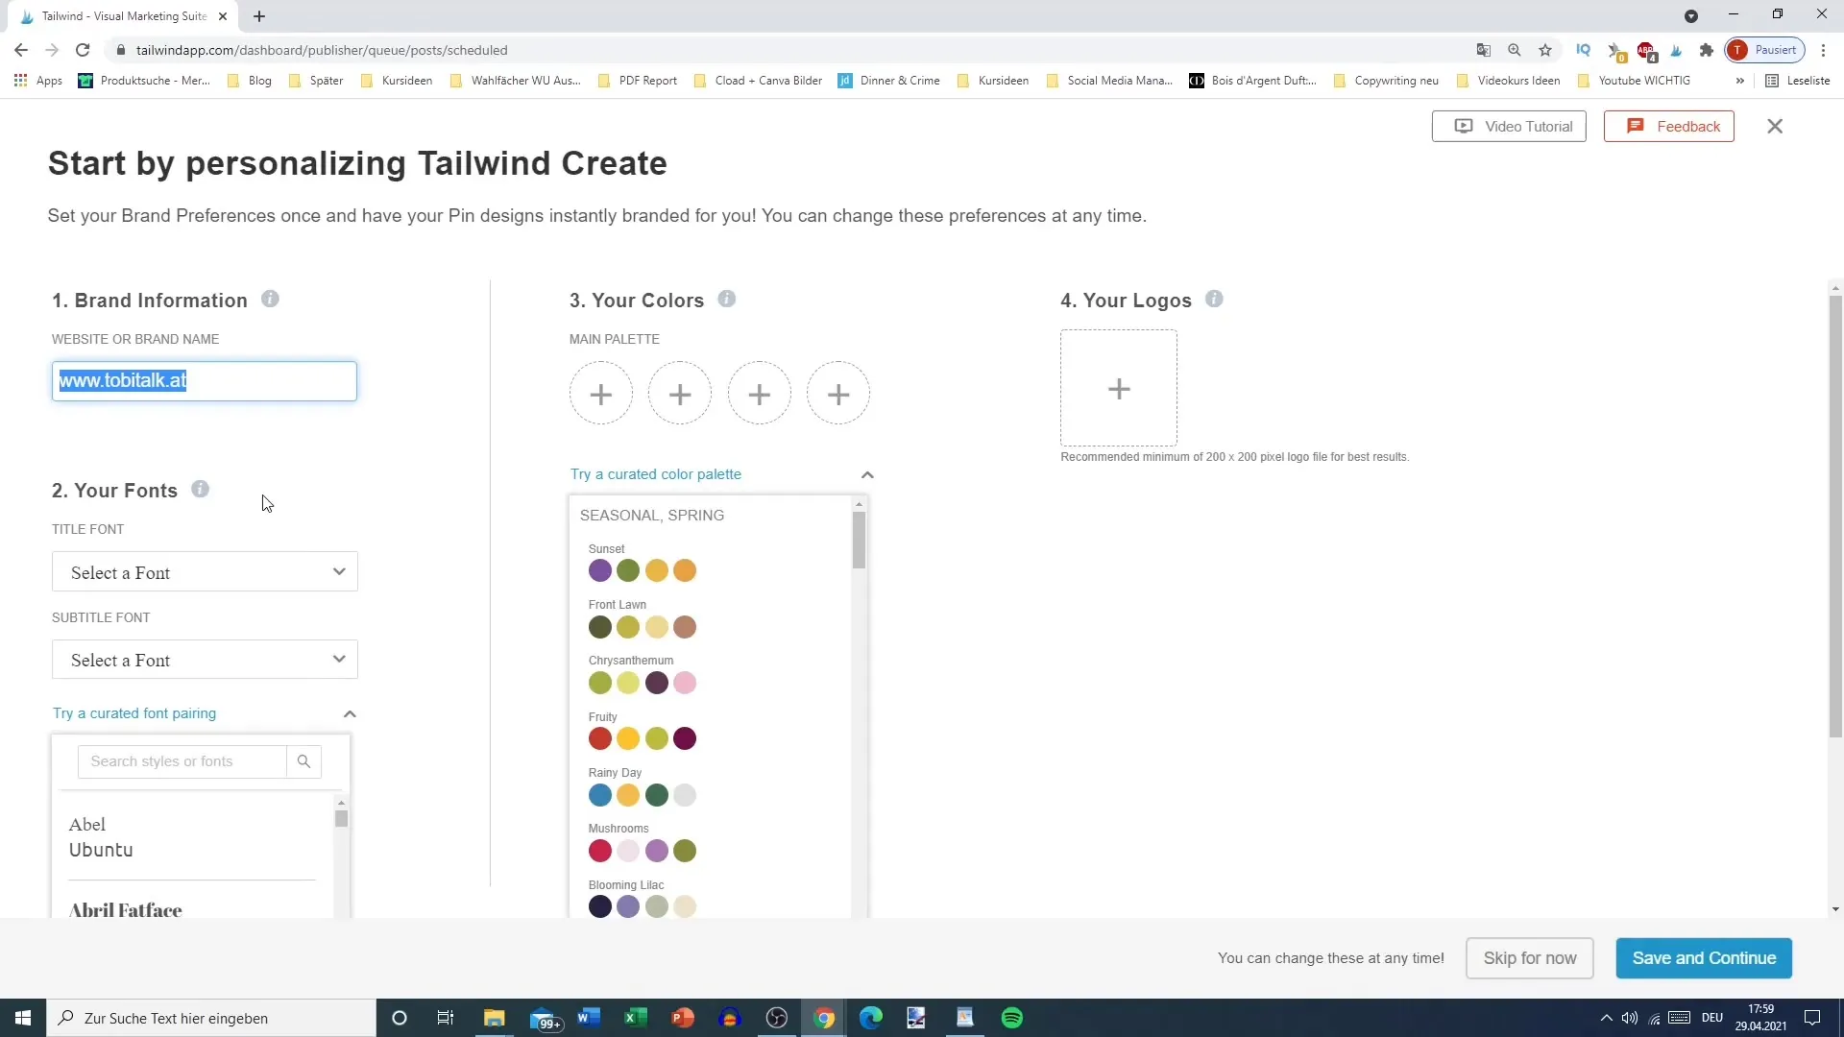
Task: Click the Brand Information info icon
Action: pyautogui.click(x=270, y=300)
